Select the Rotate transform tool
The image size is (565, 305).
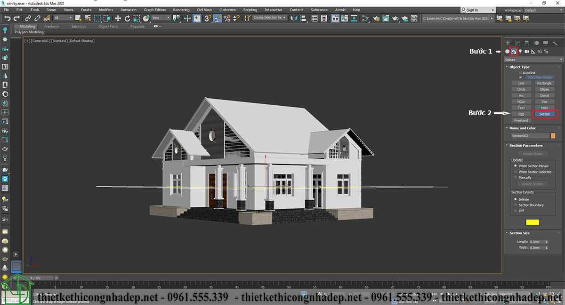coord(127,18)
